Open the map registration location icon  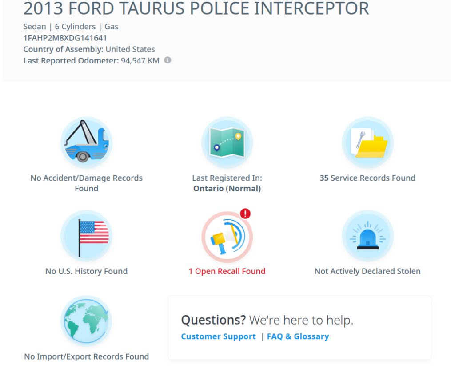(x=227, y=142)
